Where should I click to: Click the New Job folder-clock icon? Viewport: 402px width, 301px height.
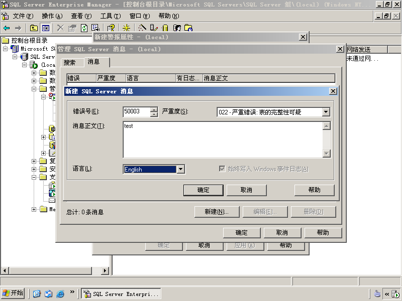(x=188, y=28)
